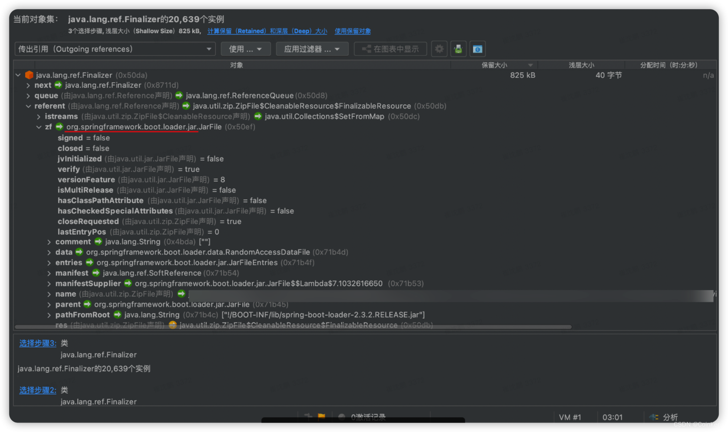
Task: Click the green arrow icon on the referent row
Action: pos(186,106)
